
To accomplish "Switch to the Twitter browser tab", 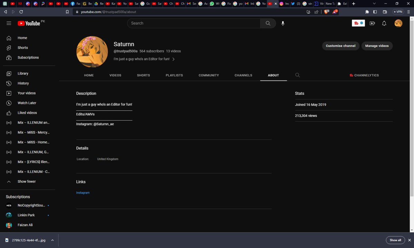I will point(296,3).
